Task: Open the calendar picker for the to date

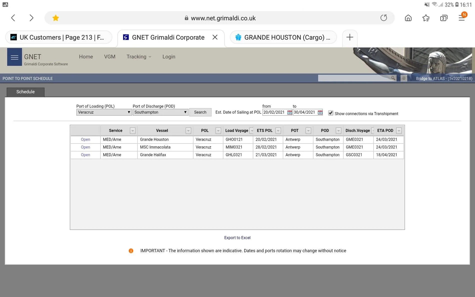Action: tap(320, 112)
